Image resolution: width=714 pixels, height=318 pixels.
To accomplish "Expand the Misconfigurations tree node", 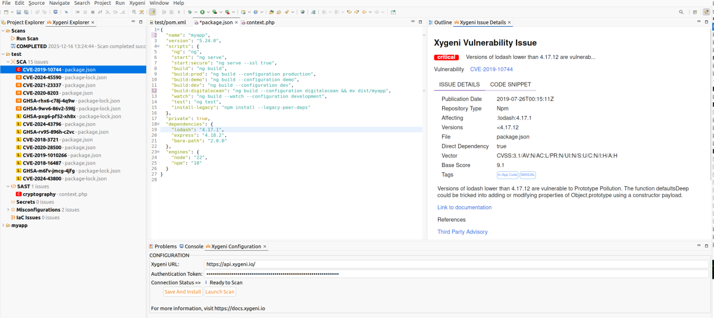I will pos(8,210).
